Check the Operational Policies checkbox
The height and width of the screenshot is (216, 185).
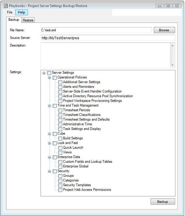tap(55, 78)
